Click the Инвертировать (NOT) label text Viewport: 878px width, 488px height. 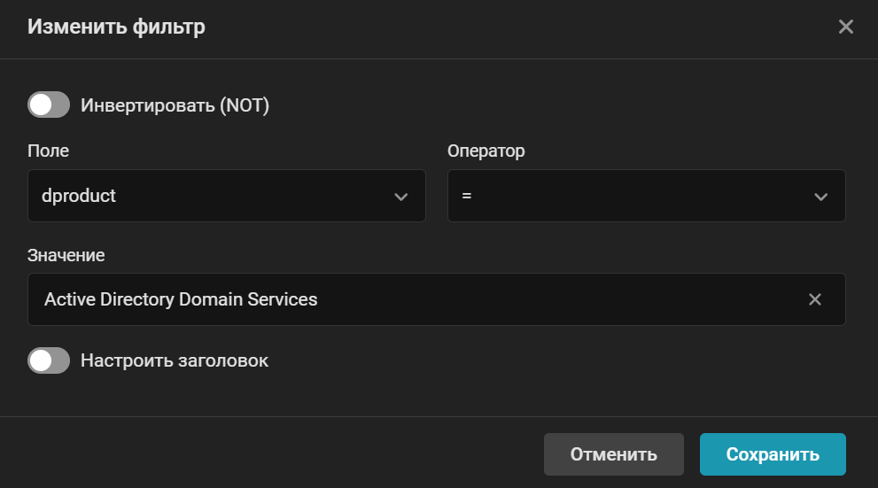pyautogui.click(x=175, y=105)
